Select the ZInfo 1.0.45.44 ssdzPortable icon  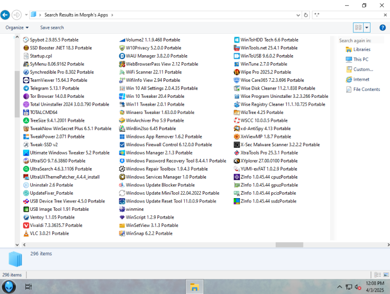[x=237, y=201]
